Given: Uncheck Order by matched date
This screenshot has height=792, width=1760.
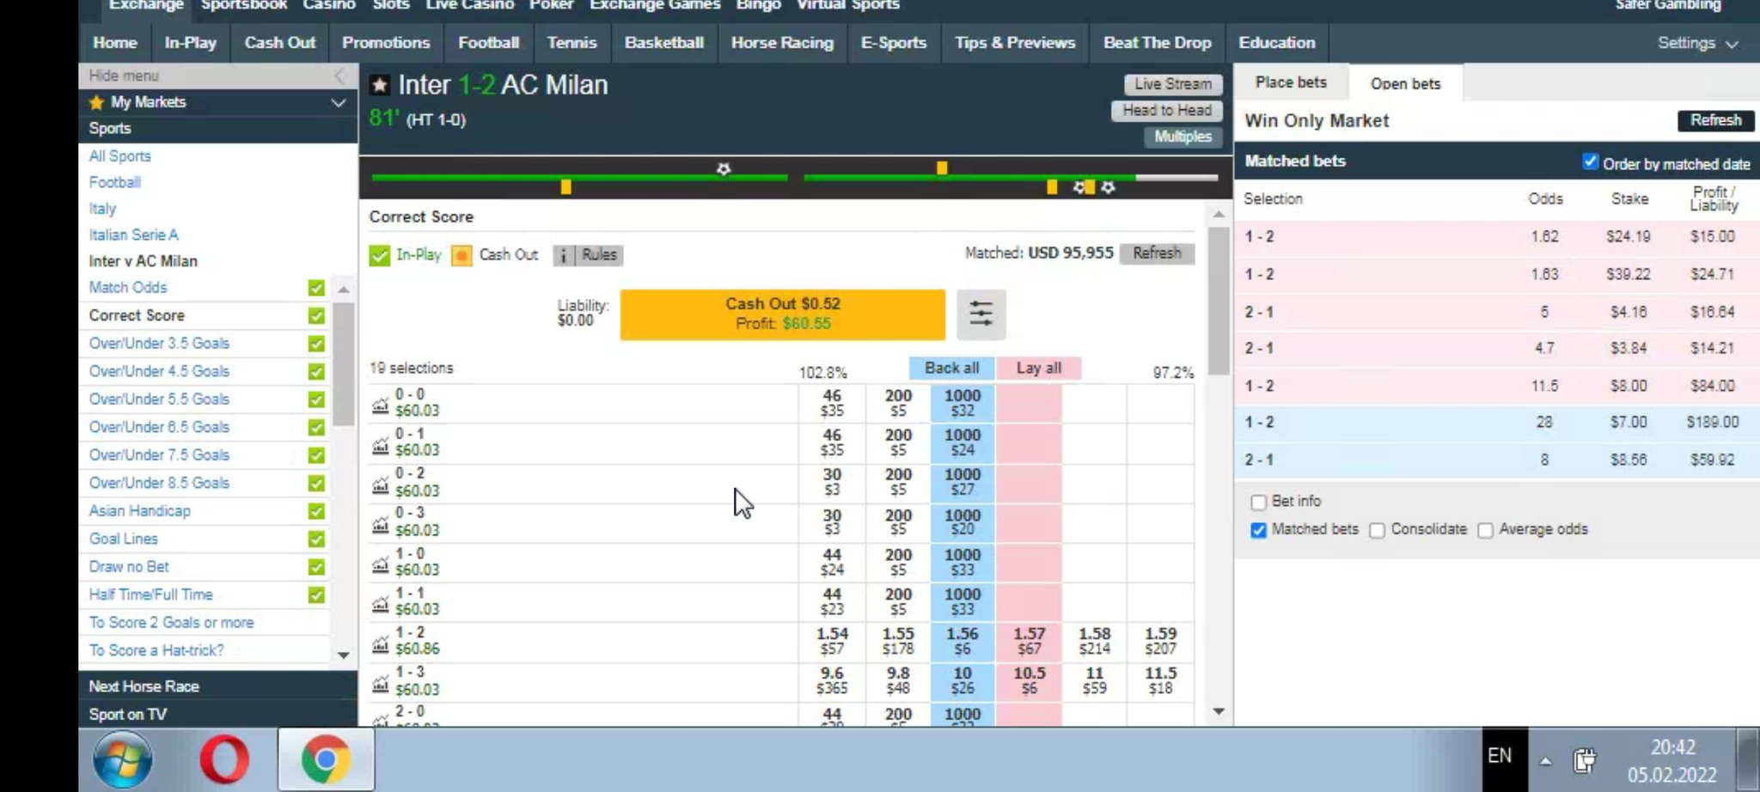Looking at the screenshot, I should pyautogui.click(x=1590, y=161).
